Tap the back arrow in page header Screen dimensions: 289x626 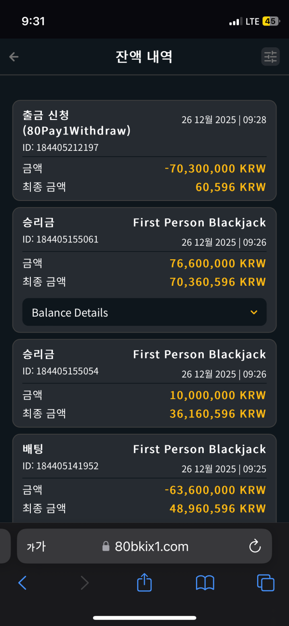pyautogui.click(x=14, y=57)
